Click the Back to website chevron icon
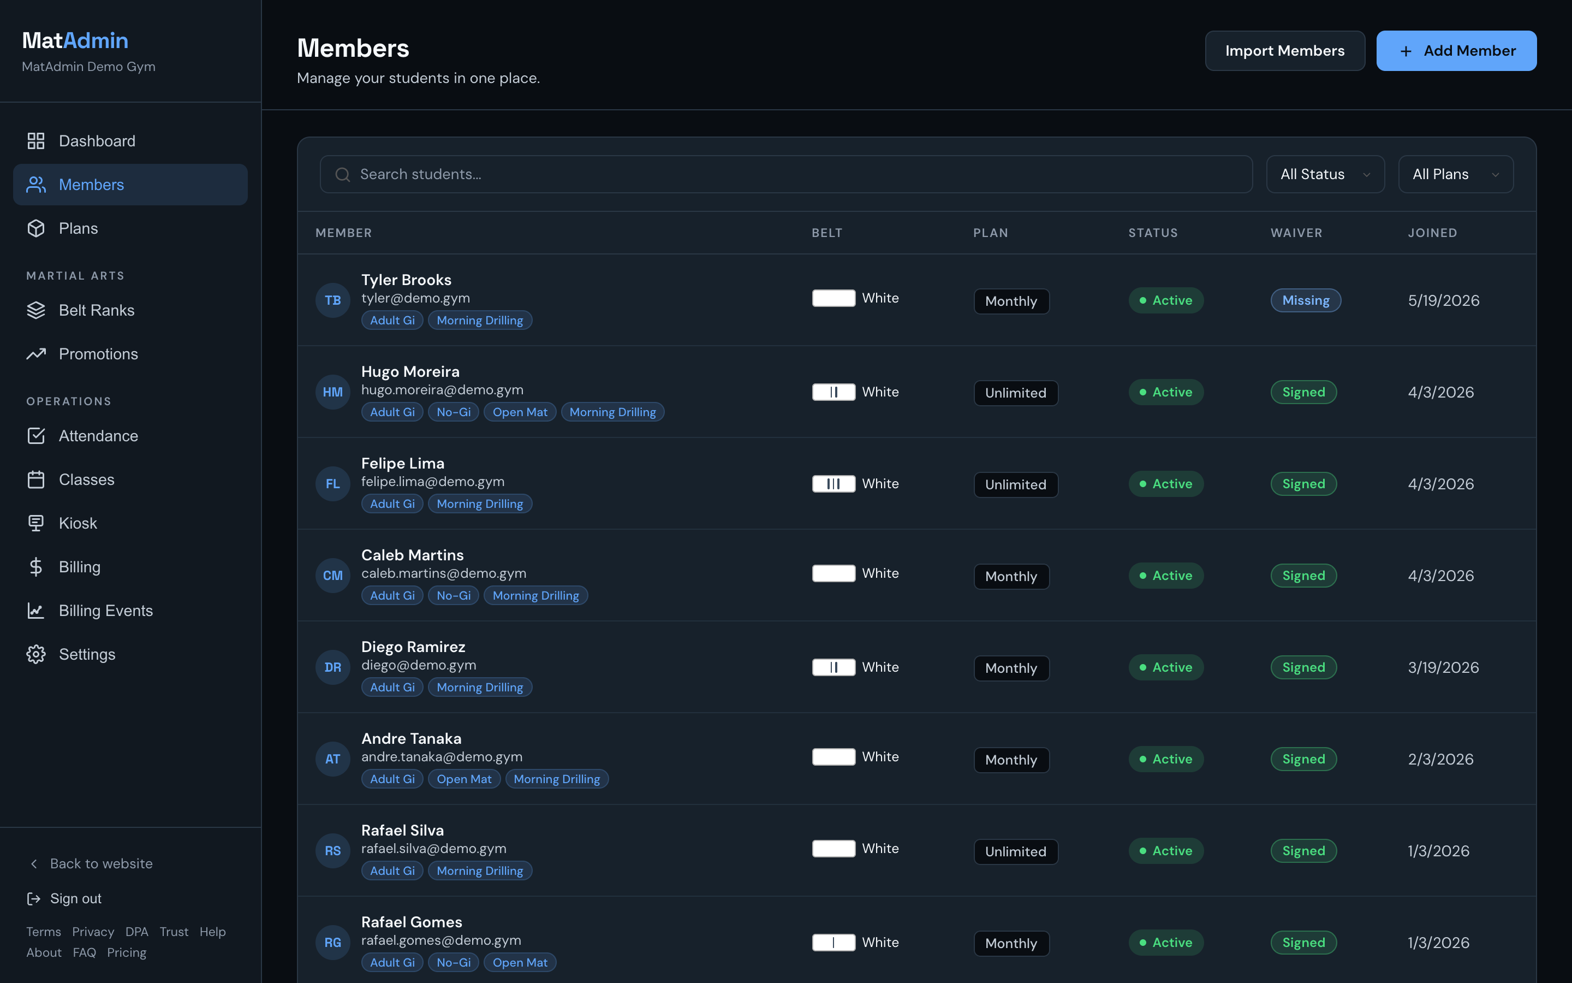Screen dimensions: 1572x983 click(34, 863)
